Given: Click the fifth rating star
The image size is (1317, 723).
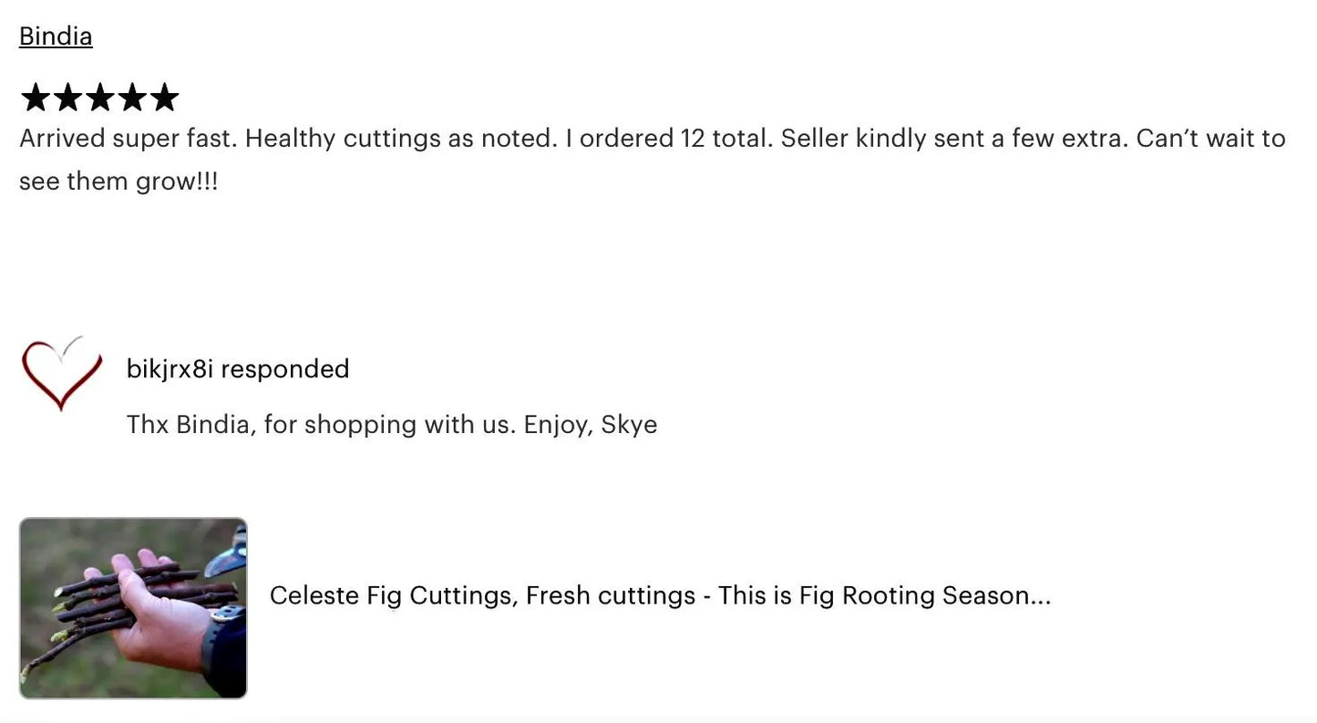Looking at the screenshot, I should [x=164, y=98].
